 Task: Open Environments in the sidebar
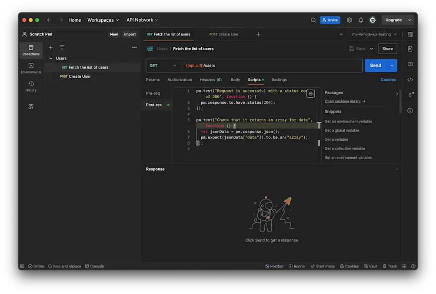tap(31, 68)
